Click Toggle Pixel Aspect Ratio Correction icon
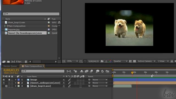Screen dimensions: 176x99 [x=172, y=61]
